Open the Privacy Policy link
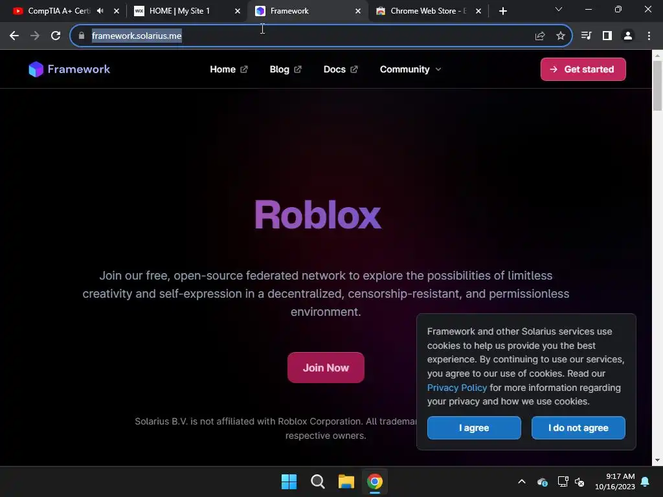Viewport: 663px width, 497px height. coord(456,388)
